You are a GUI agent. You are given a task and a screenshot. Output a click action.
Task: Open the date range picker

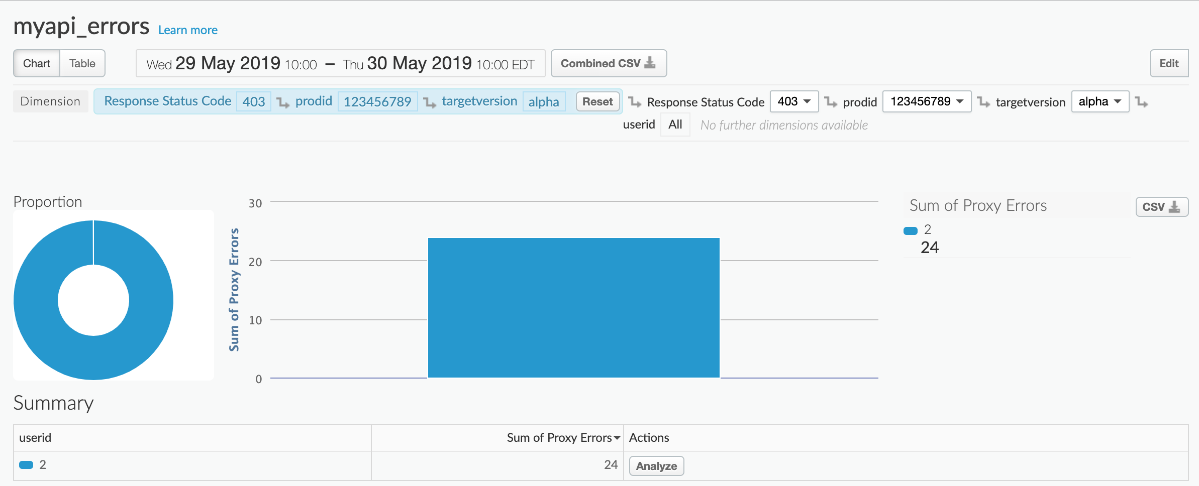pos(340,64)
